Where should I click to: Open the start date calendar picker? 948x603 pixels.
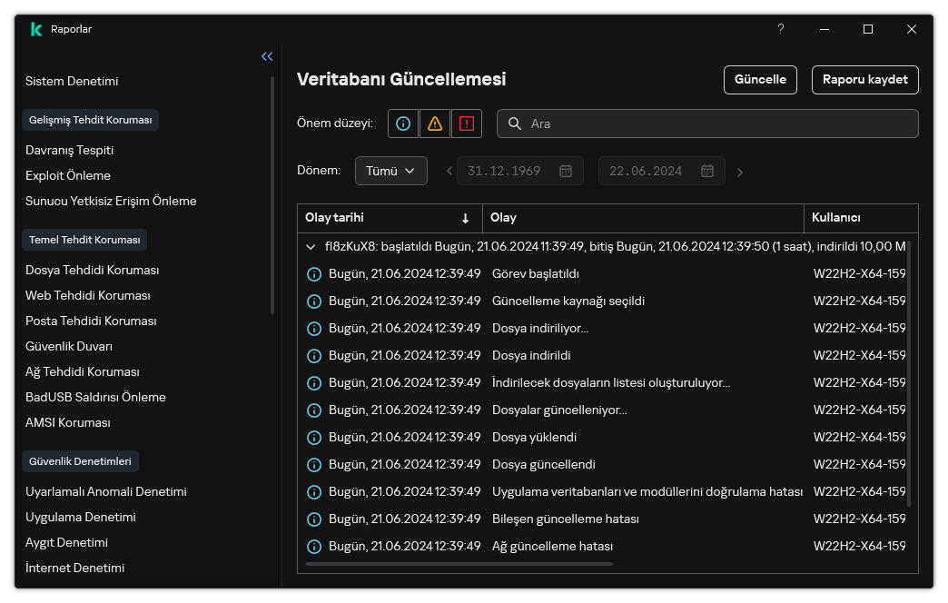(x=566, y=171)
